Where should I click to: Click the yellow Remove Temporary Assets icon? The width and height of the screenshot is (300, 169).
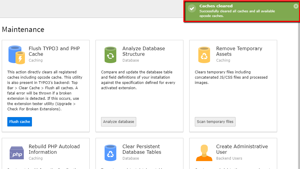click(x=204, y=55)
